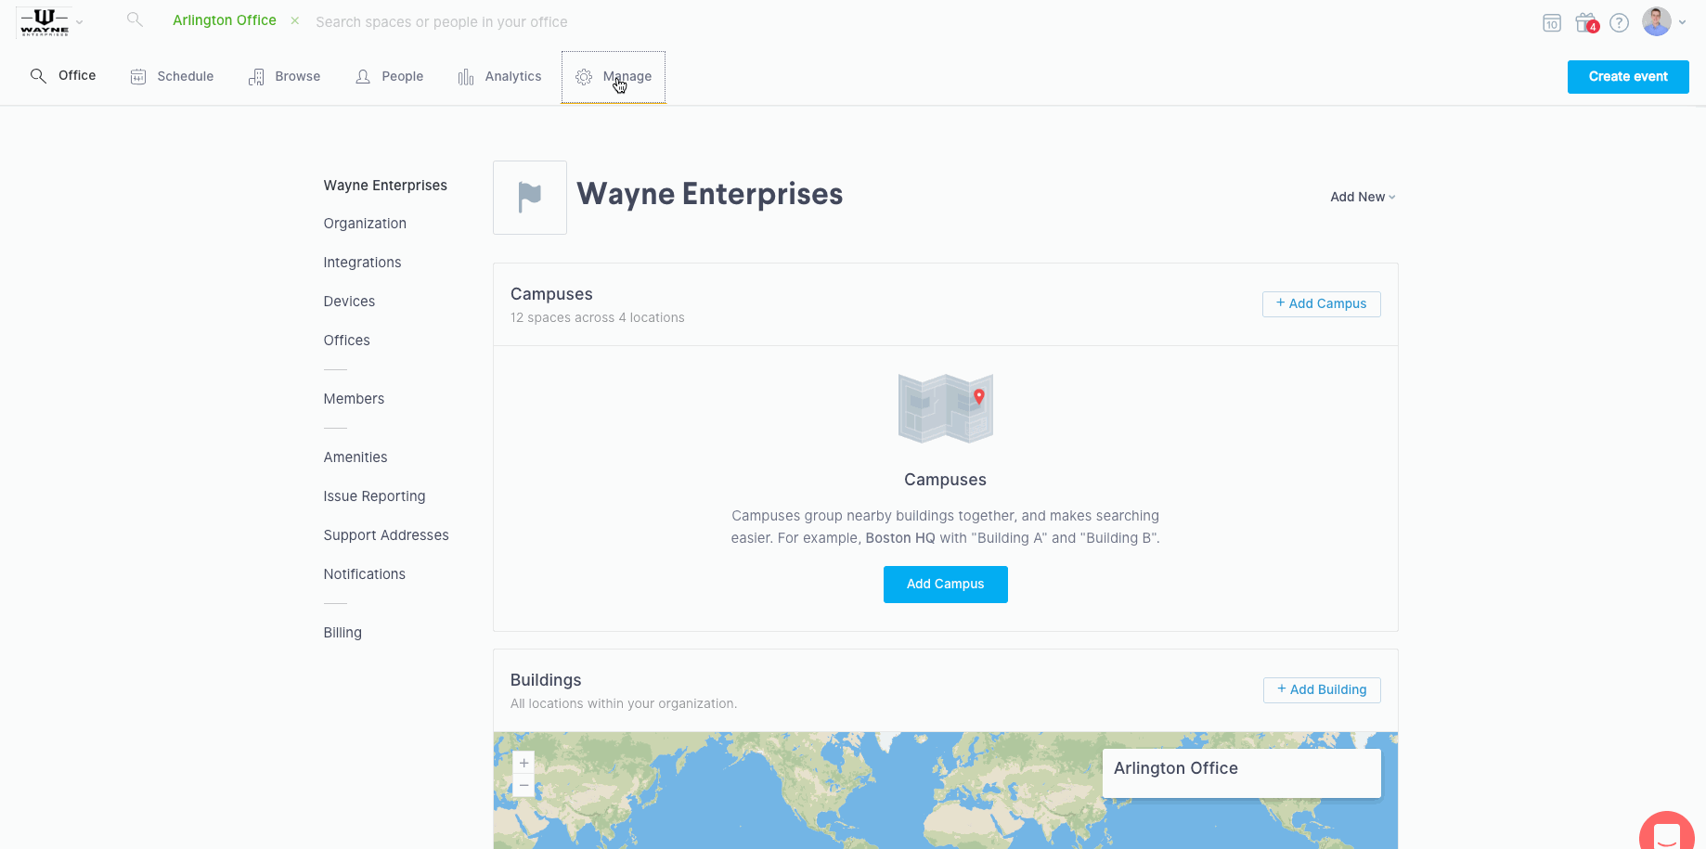
Task: Click the blue Add Campus button
Action: (x=946, y=585)
